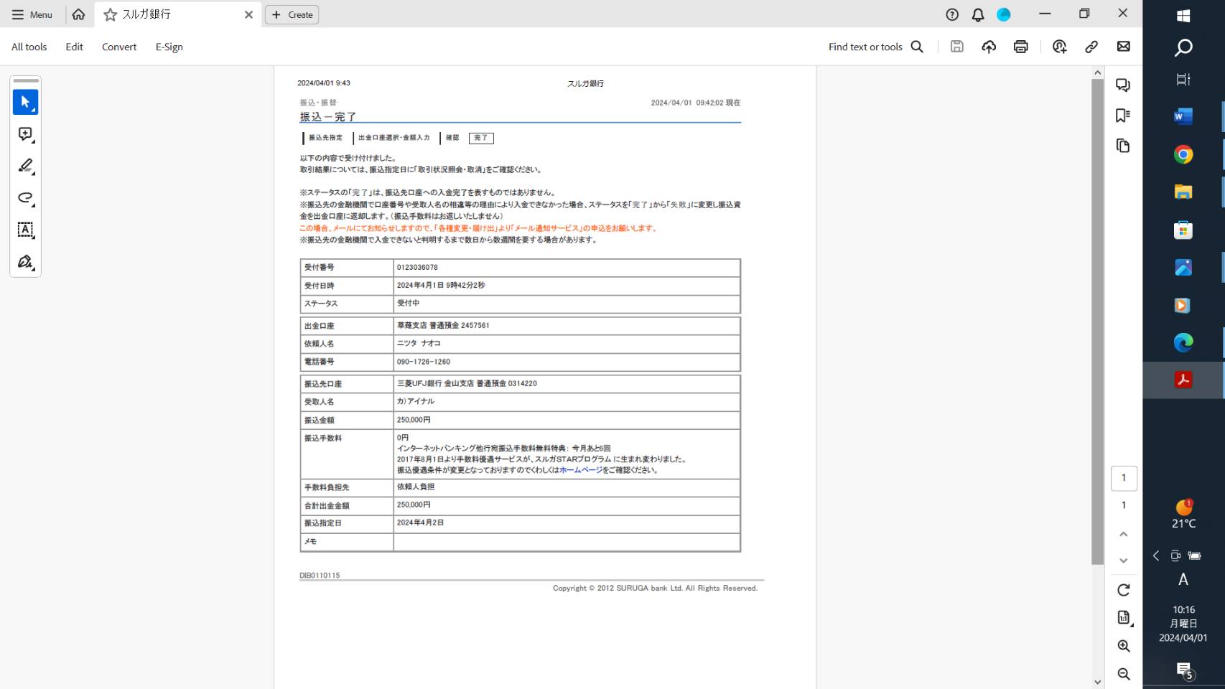Rotate the page with circular arrow

1124,590
